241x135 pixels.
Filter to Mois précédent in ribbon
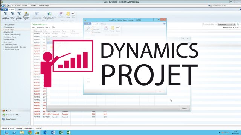pos(5,16)
